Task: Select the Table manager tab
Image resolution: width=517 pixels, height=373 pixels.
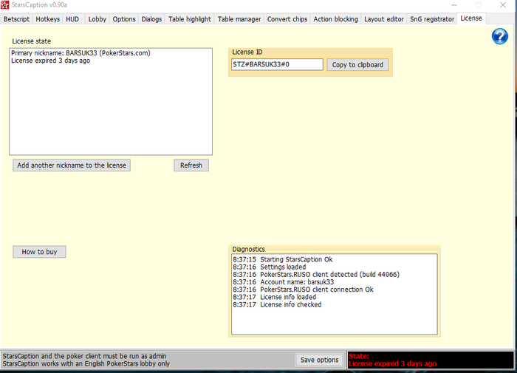Action: click(239, 19)
